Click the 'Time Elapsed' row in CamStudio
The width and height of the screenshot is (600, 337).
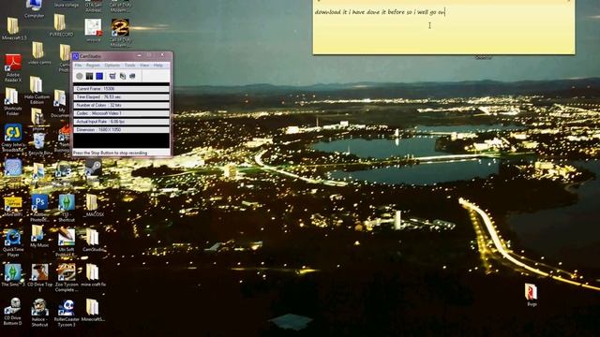[x=121, y=97]
